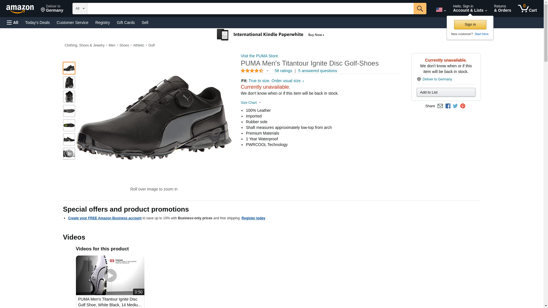The width and height of the screenshot is (548, 308).
Task: Share product on Facebook icon
Action: [448, 106]
